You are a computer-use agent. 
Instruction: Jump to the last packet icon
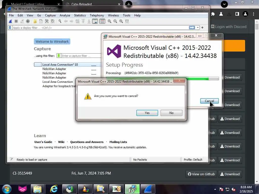[89, 21]
